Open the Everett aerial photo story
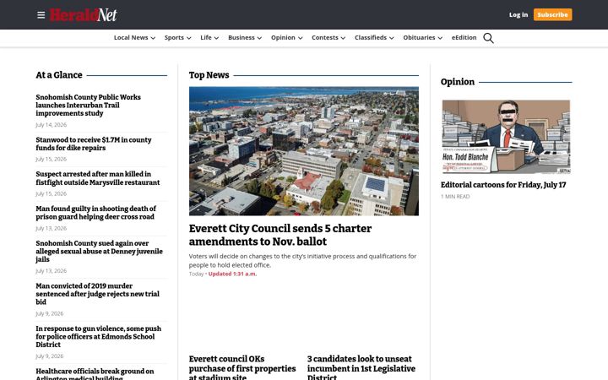This screenshot has height=380, width=608. [304, 151]
